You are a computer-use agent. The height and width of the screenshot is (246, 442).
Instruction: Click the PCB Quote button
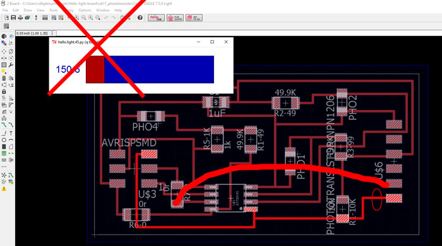175,18
